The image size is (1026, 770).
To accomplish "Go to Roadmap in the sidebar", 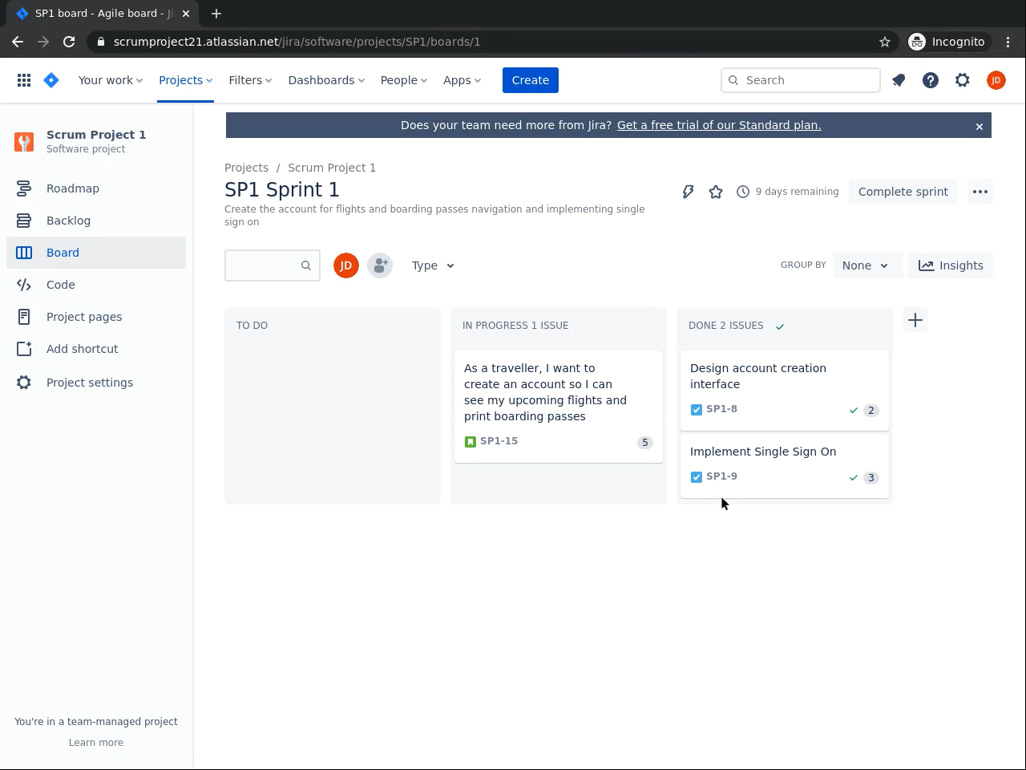I will (73, 188).
